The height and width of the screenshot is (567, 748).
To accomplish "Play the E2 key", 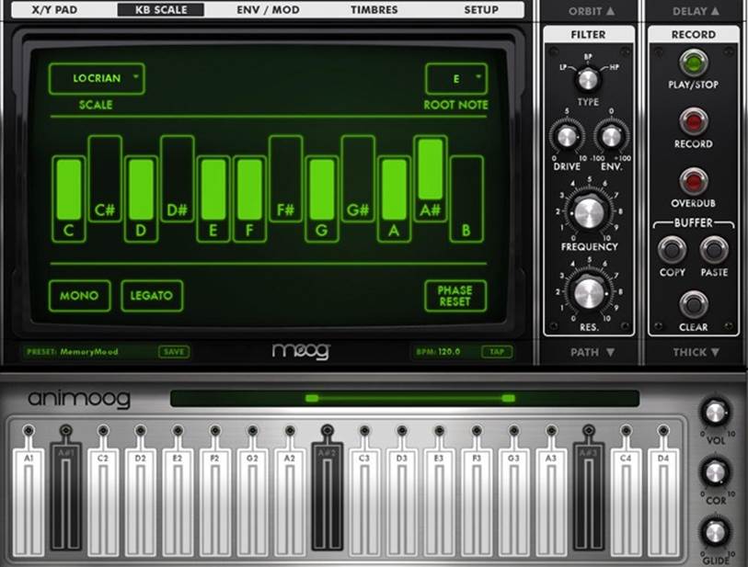I will 178,500.
